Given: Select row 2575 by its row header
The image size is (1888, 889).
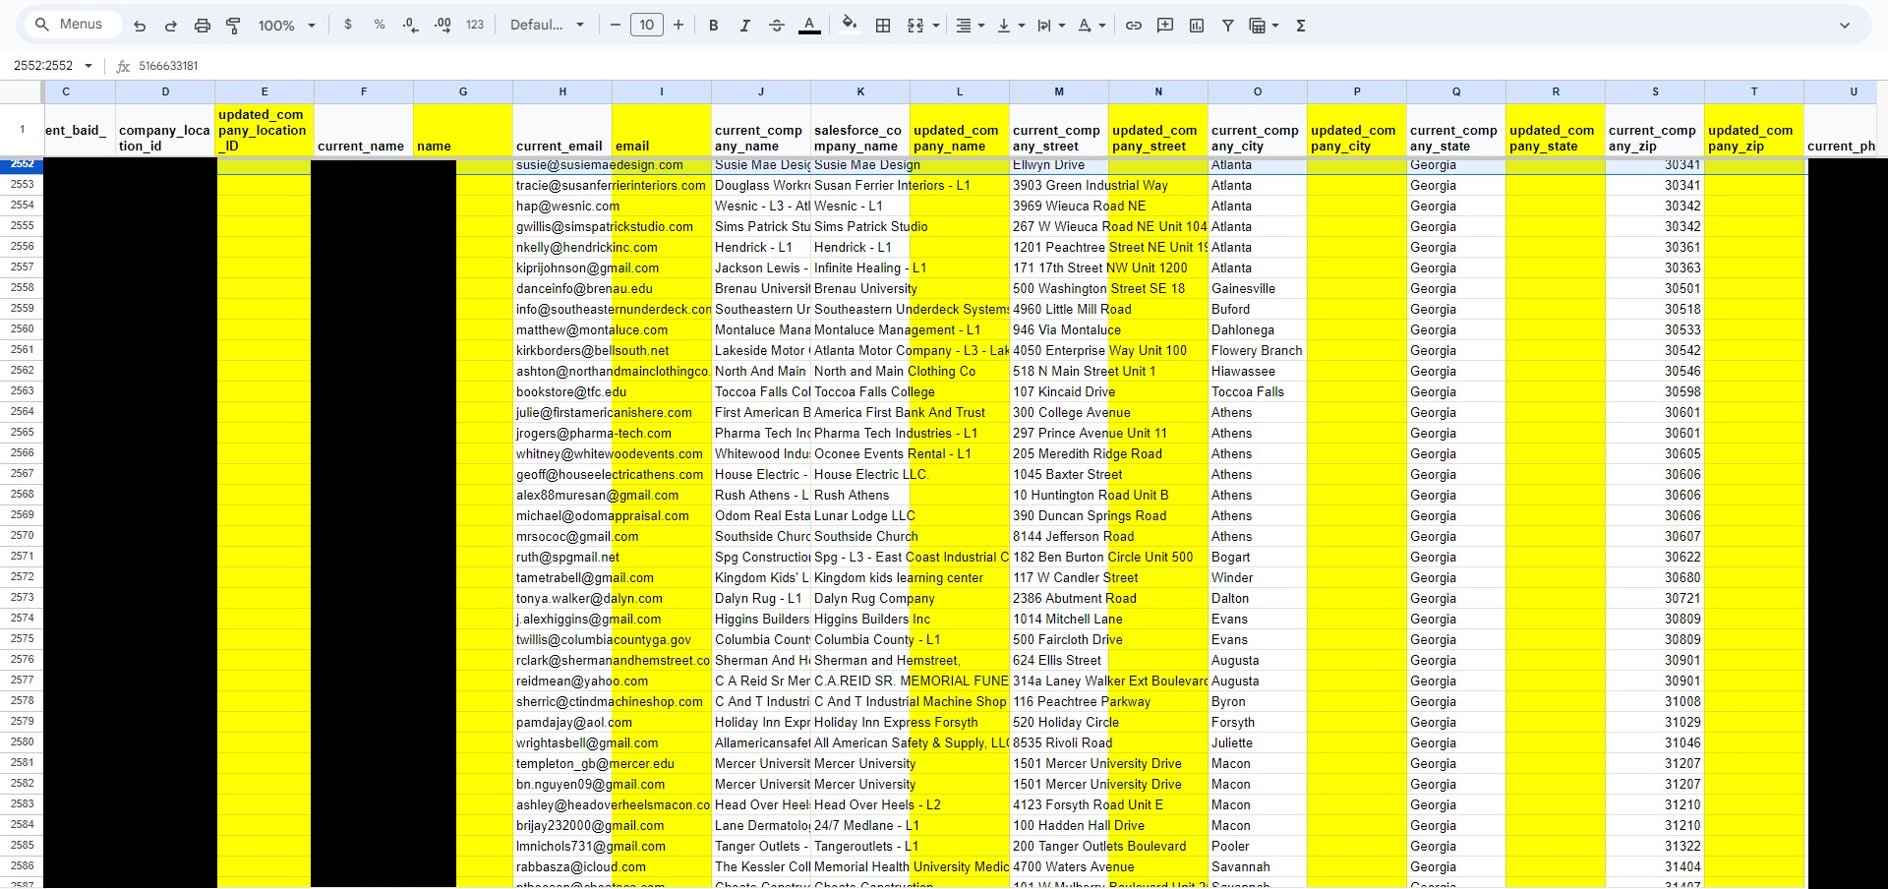Looking at the screenshot, I should pos(22,639).
